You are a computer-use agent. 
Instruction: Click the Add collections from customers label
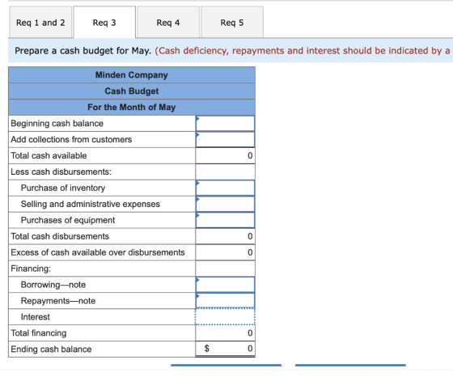[x=71, y=139]
